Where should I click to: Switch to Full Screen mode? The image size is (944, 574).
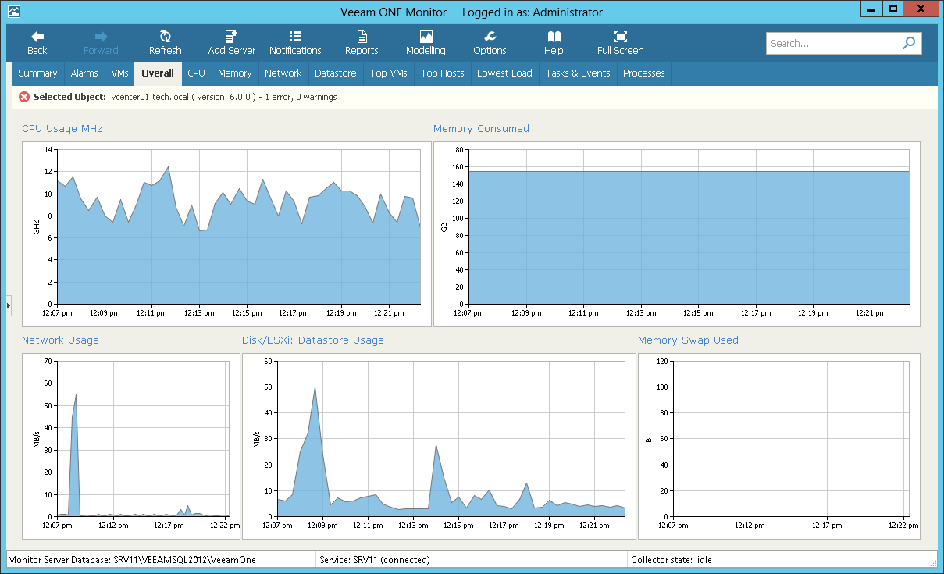620,43
